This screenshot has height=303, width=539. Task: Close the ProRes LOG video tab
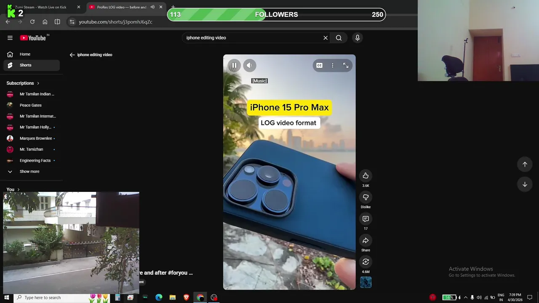point(161,7)
